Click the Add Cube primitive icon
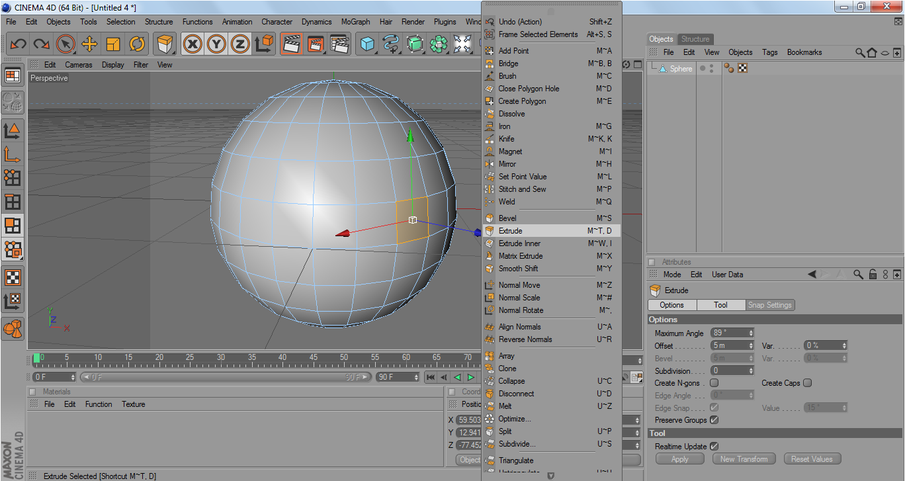This screenshot has height=481, width=905. coord(367,44)
